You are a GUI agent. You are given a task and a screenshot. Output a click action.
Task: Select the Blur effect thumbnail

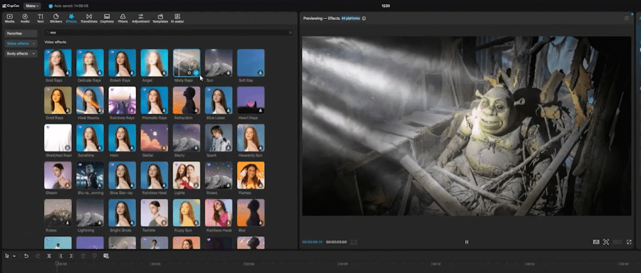251,212
